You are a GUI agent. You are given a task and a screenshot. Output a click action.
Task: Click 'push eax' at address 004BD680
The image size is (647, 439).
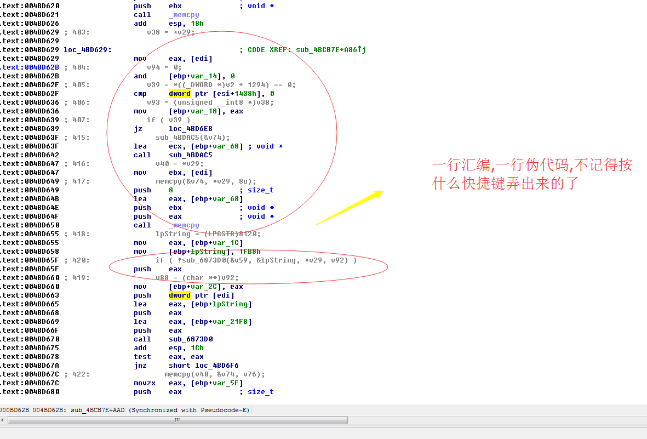[x=158, y=392]
